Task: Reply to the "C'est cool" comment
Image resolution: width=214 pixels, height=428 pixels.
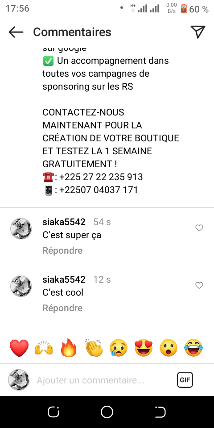Action: point(62,308)
